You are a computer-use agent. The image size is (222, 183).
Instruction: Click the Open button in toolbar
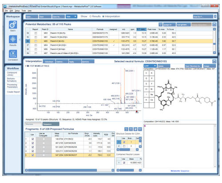pyautogui.click(x=32, y=16)
